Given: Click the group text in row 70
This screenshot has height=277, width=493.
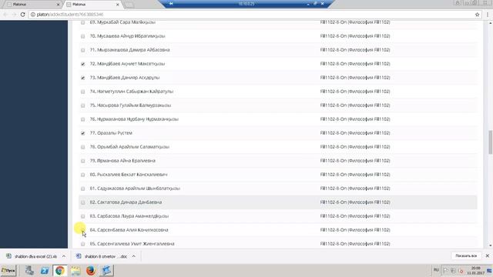Looking at the screenshot, I should (x=355, y=36).
